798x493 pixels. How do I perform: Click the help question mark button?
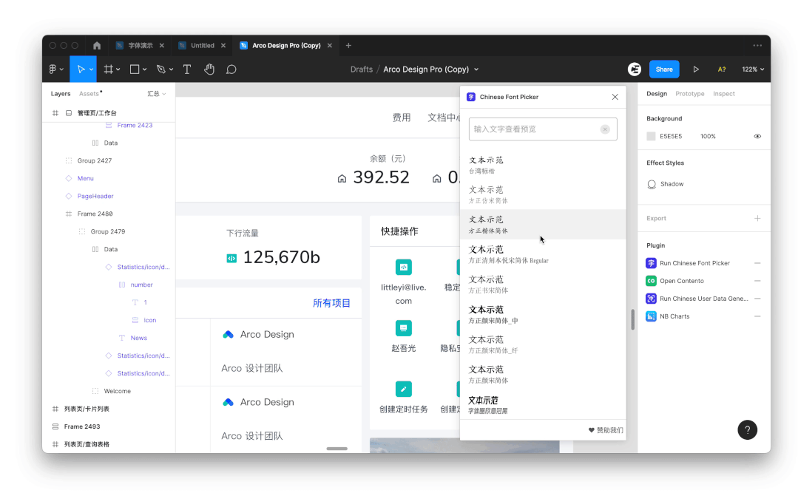[747, 429]
